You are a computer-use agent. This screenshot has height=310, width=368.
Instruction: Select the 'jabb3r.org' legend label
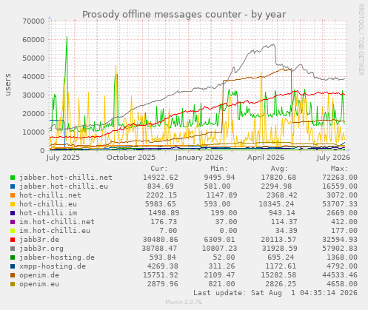[x=41, y=249]
